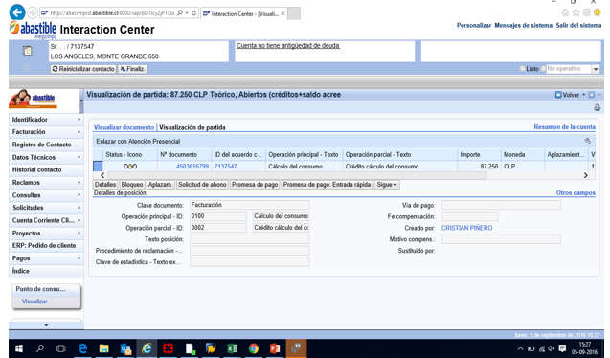Open Excel from taskbar
The height and width of the screenshot is (358, 610).
pos(233,348)
